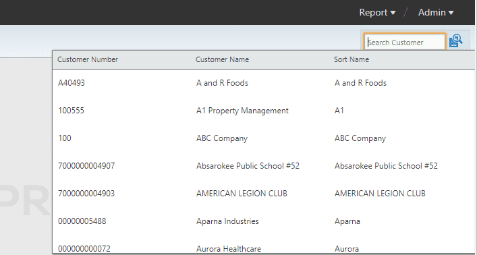
Task: Select the row with customer number 100
Action: coord(65,138)
